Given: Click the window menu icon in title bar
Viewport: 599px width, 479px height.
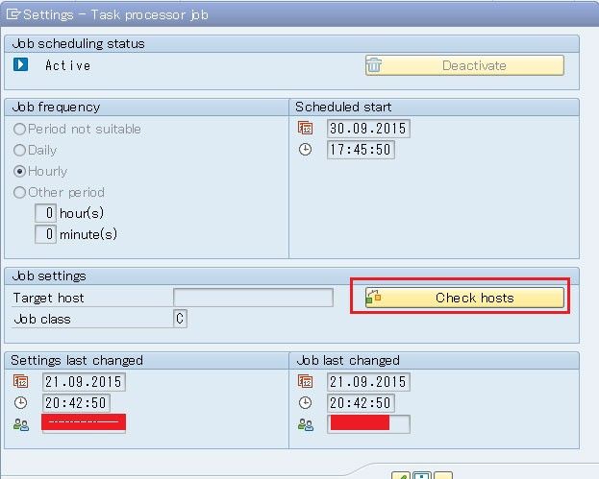Looking at the screenshot, I should point(12,14).
